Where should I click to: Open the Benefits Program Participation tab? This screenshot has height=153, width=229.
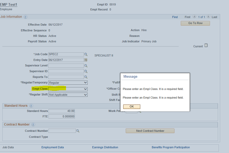click(x=171, y=147)
